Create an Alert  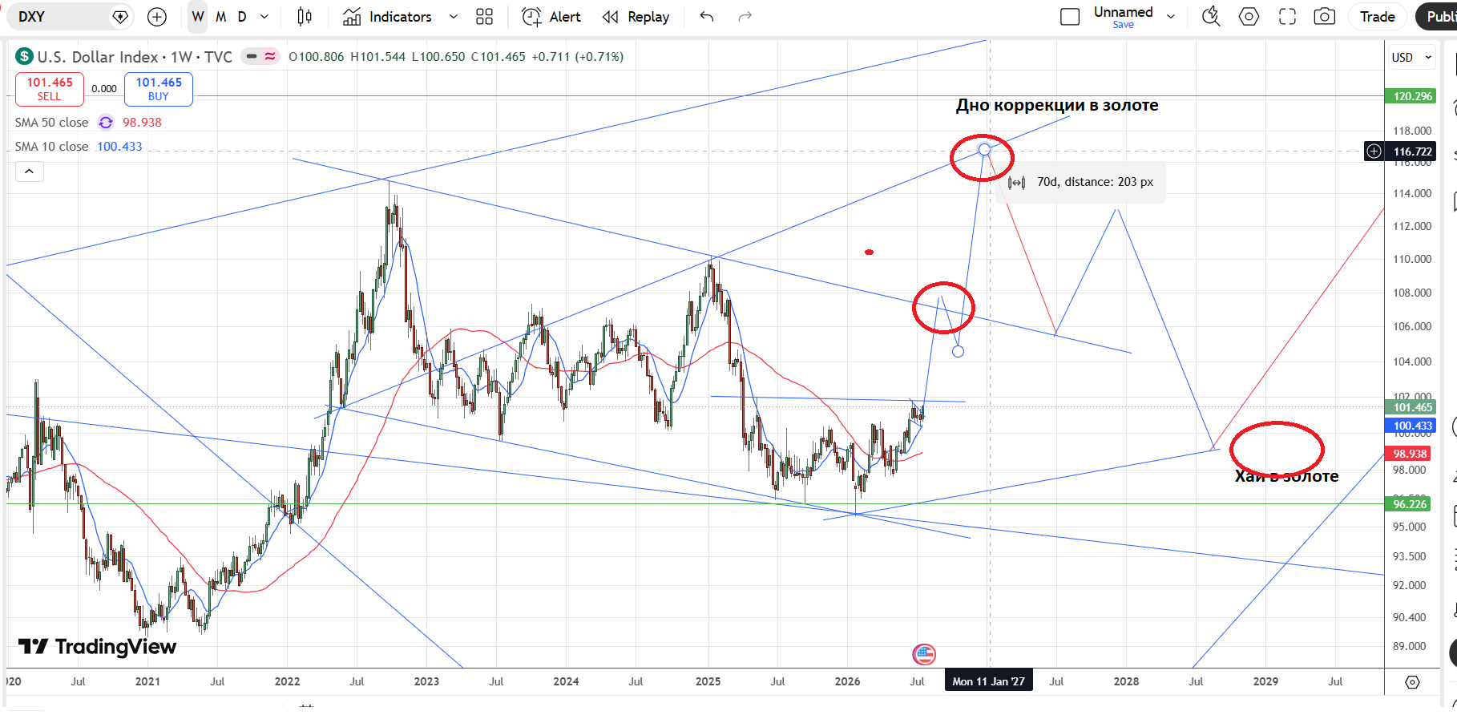coord(551,17)
